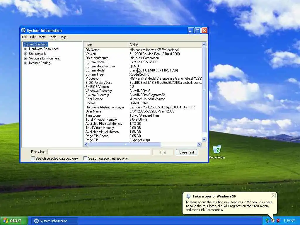Click the info icon in tour balloon
The image size is (300, 225).
pos(188,196)
